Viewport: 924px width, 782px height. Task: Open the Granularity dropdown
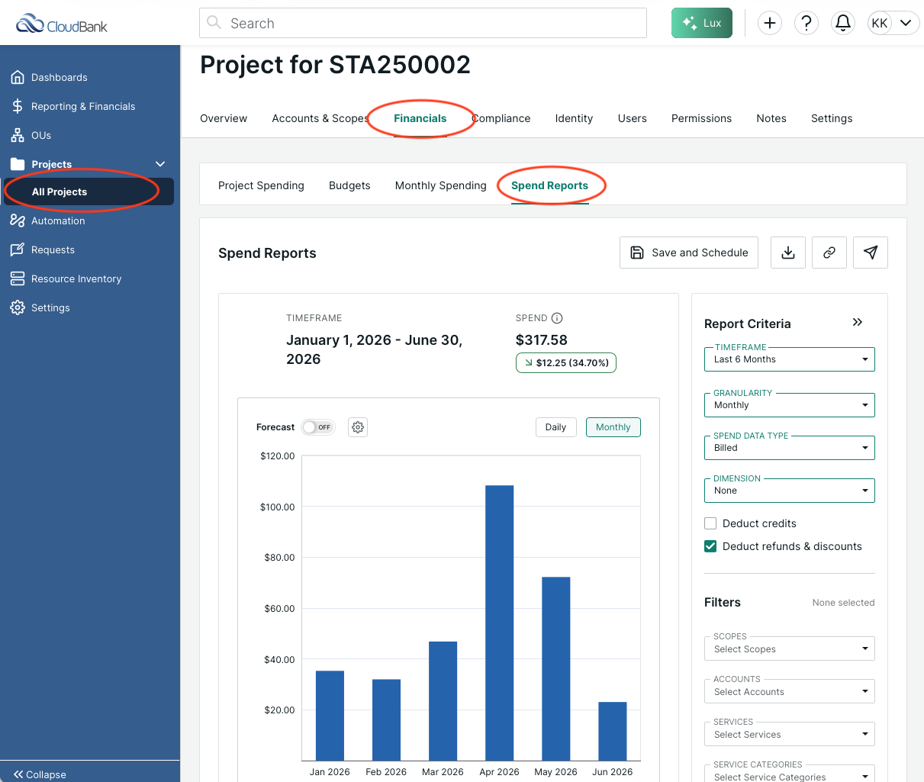[790, 405]
